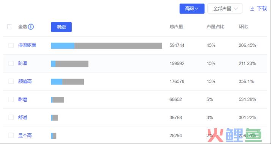Click the 确定 confirm button
The width and height of the screenshot is (271, 144).
tap(61, 27)
